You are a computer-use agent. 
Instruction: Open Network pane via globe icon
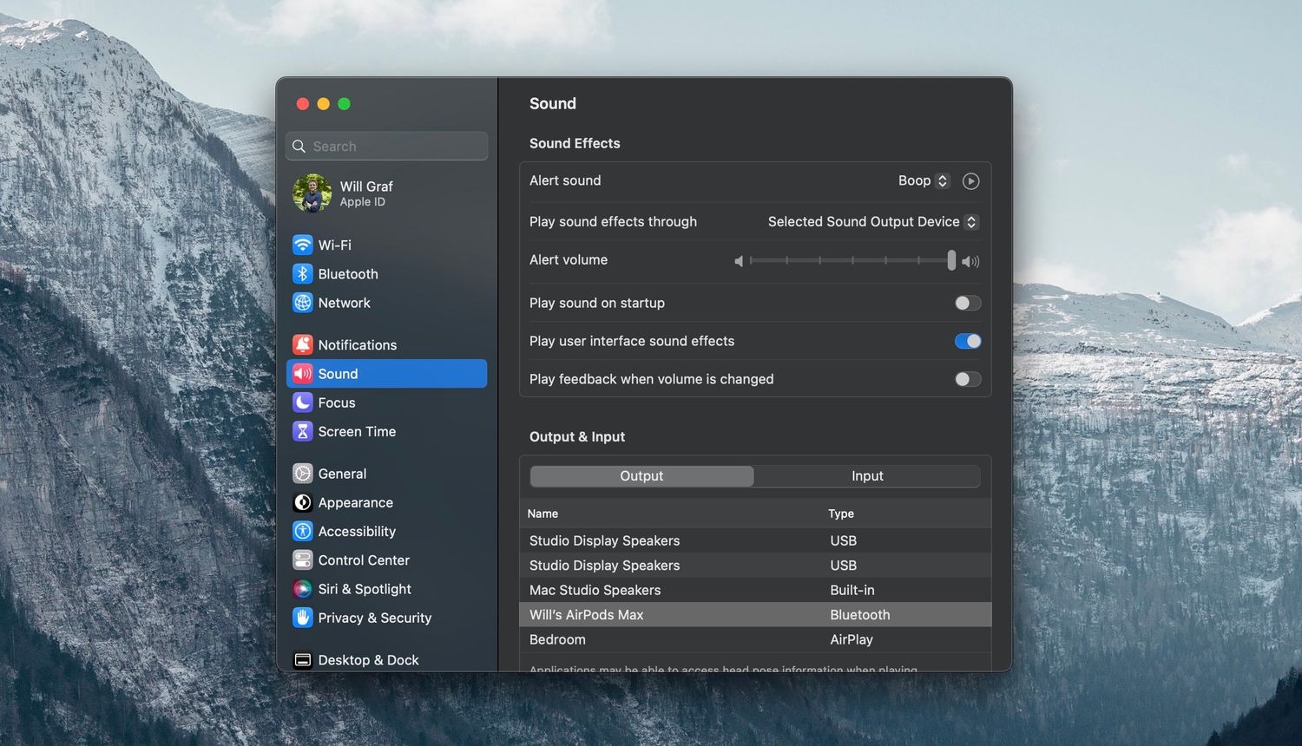click(x=302, y=303)
